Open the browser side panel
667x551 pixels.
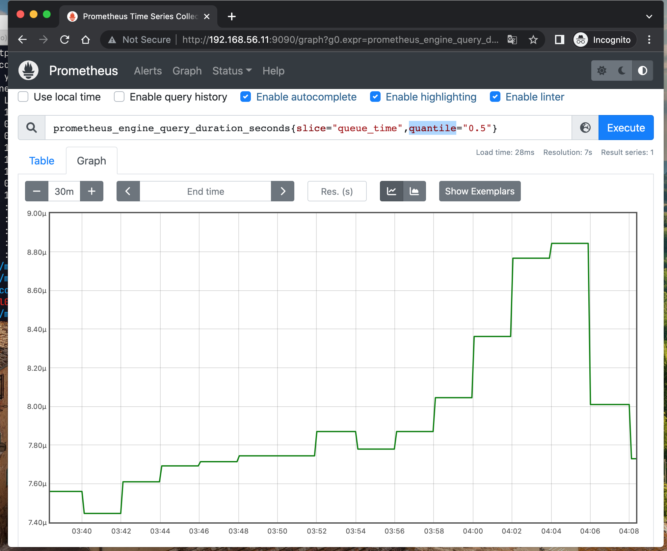(x=559, y=40)
